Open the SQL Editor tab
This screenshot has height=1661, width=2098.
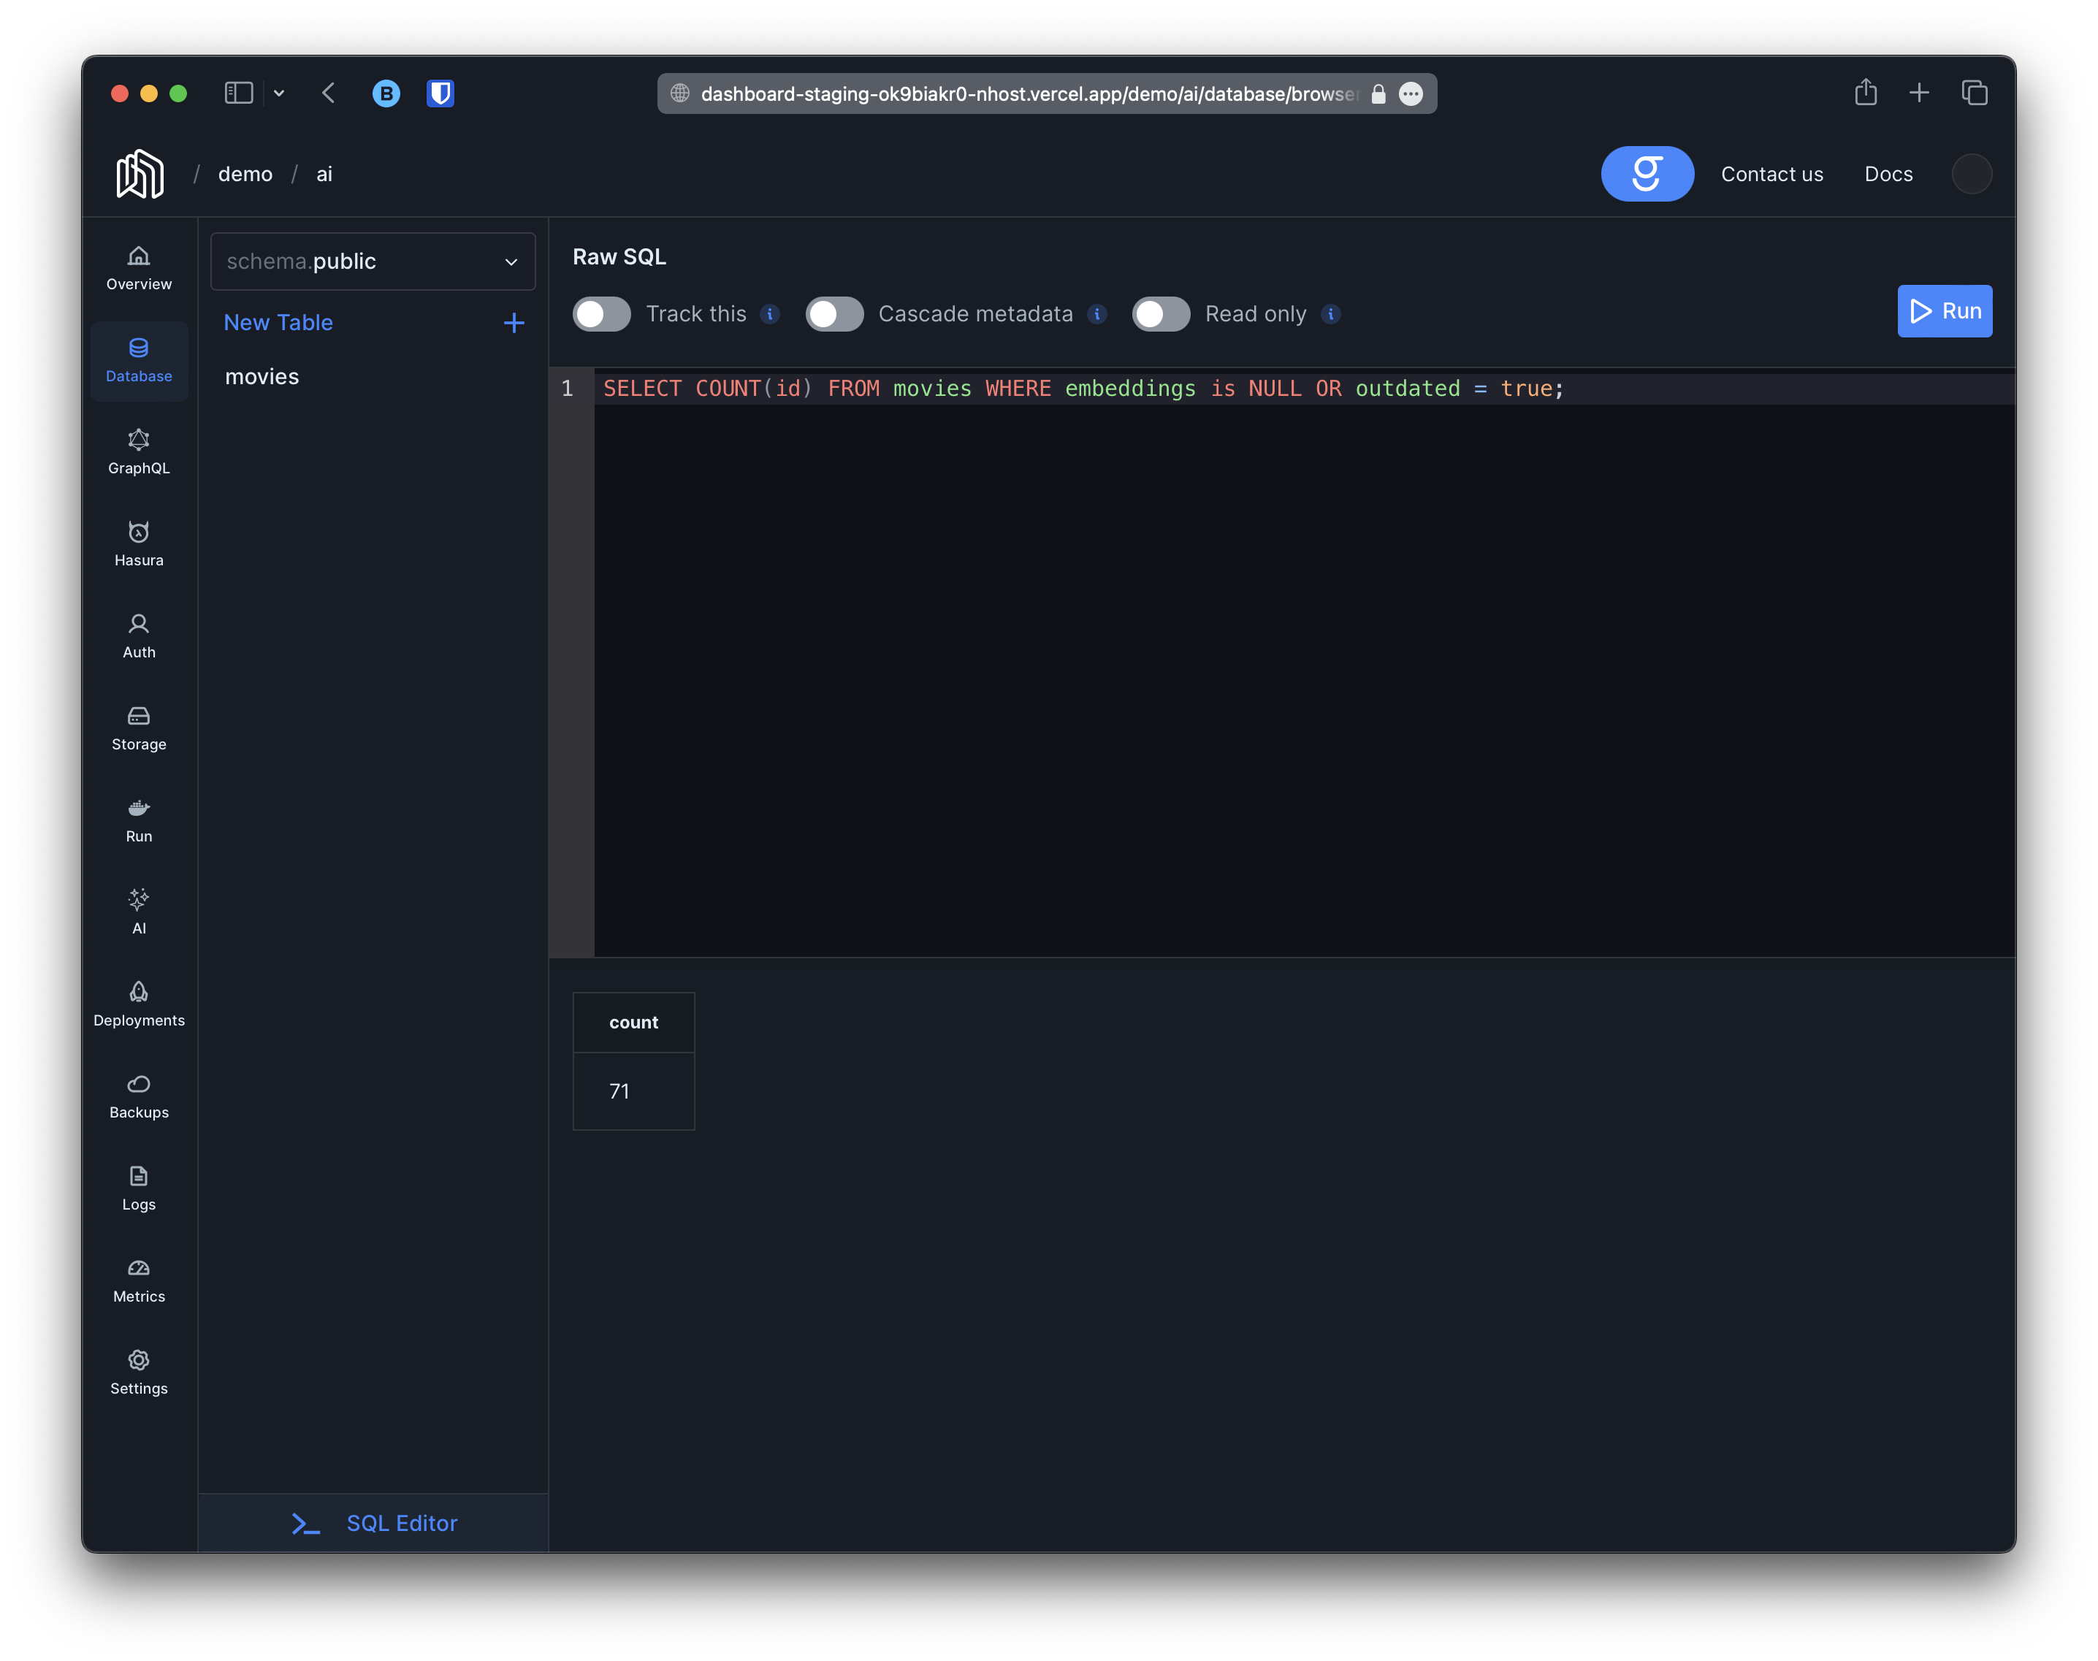pos(373,1523)
